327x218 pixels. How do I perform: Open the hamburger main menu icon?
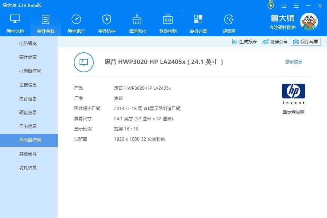pyautogui.click(x=296, y=6)
